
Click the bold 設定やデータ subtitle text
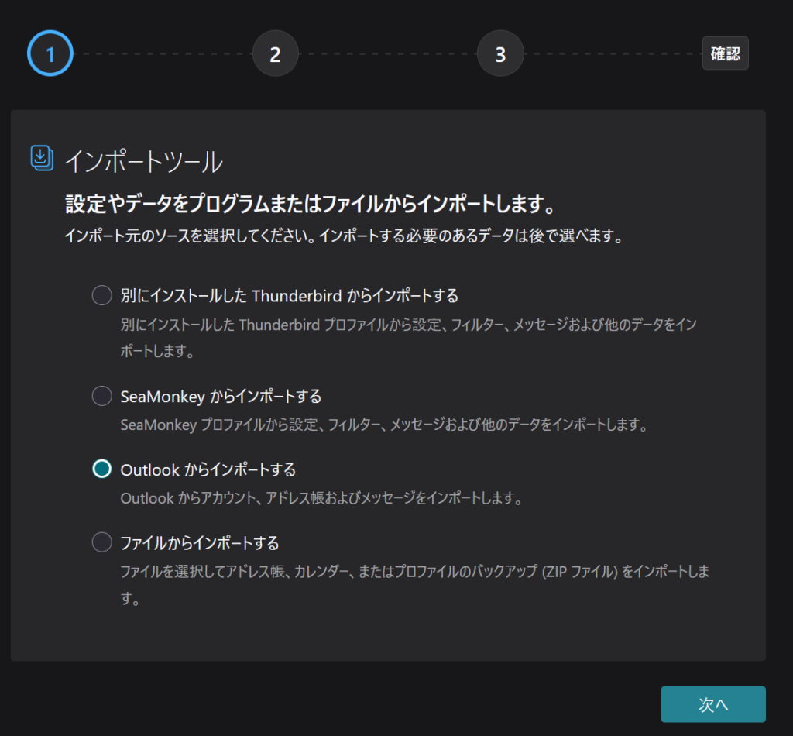tap(311, 205)
